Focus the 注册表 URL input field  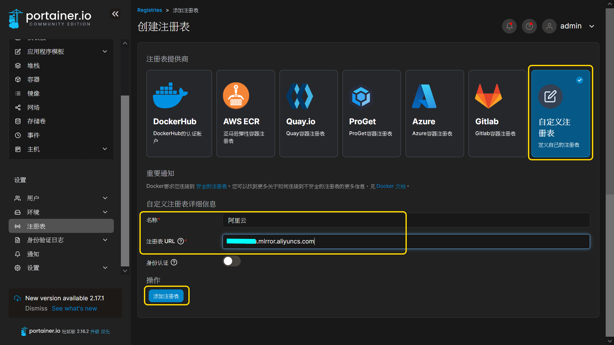406,241
